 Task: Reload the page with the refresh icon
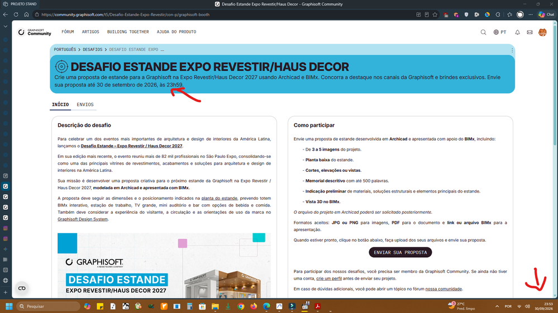point(16,15)
